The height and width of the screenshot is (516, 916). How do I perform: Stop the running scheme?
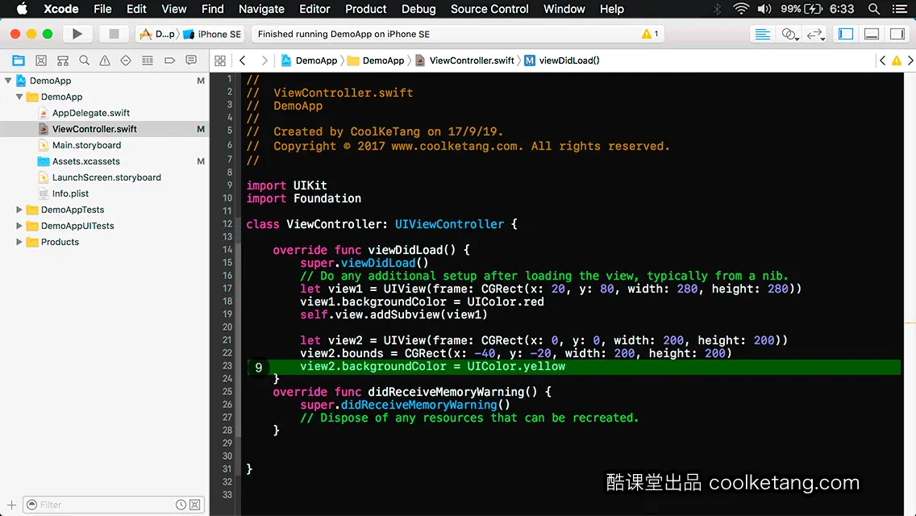pos(114,34)
